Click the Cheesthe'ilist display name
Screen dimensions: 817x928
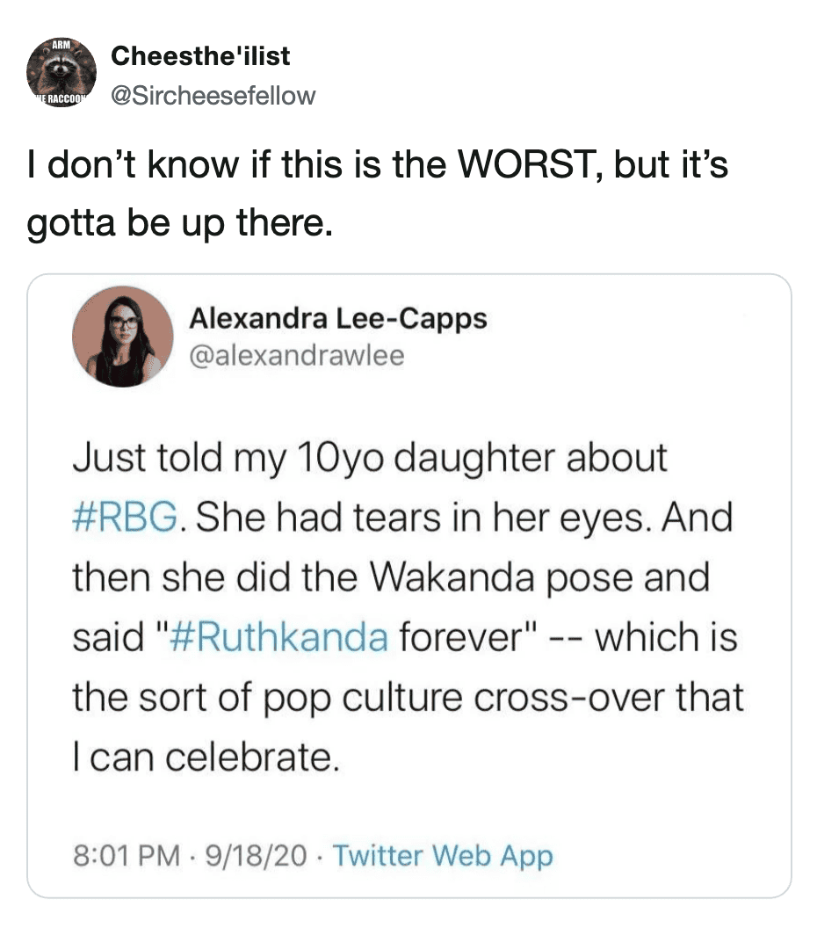click(200, 57)
